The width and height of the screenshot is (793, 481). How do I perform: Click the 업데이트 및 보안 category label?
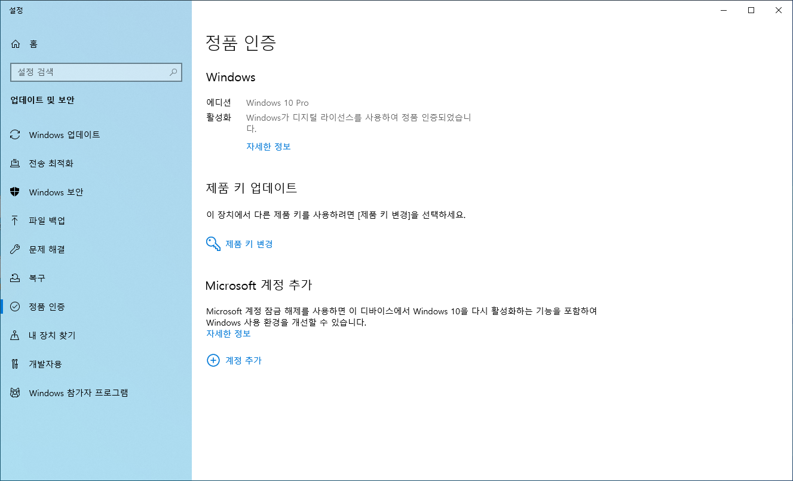[42, 100]
